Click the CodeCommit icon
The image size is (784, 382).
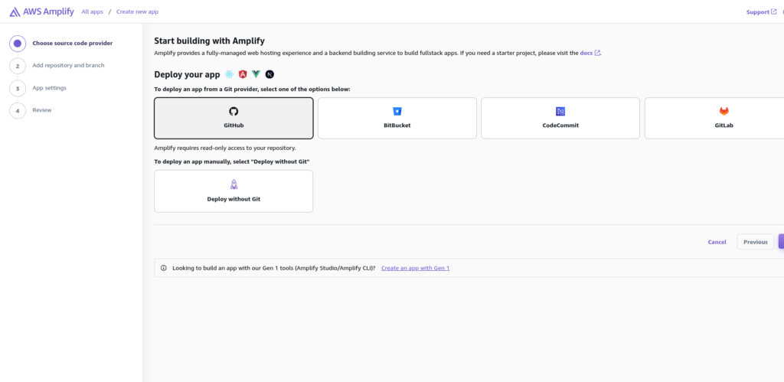(x=560, y=112)
